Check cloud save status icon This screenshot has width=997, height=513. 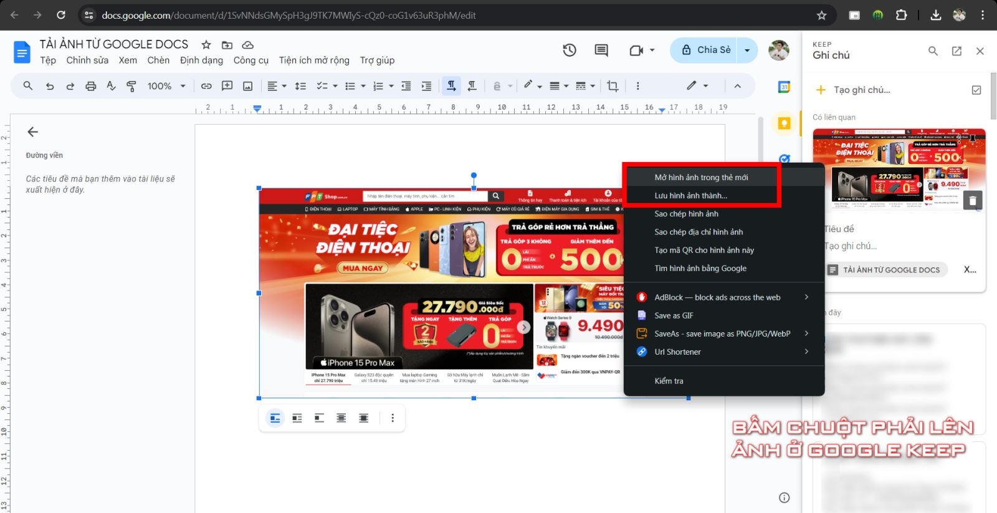tap(247, 45)
